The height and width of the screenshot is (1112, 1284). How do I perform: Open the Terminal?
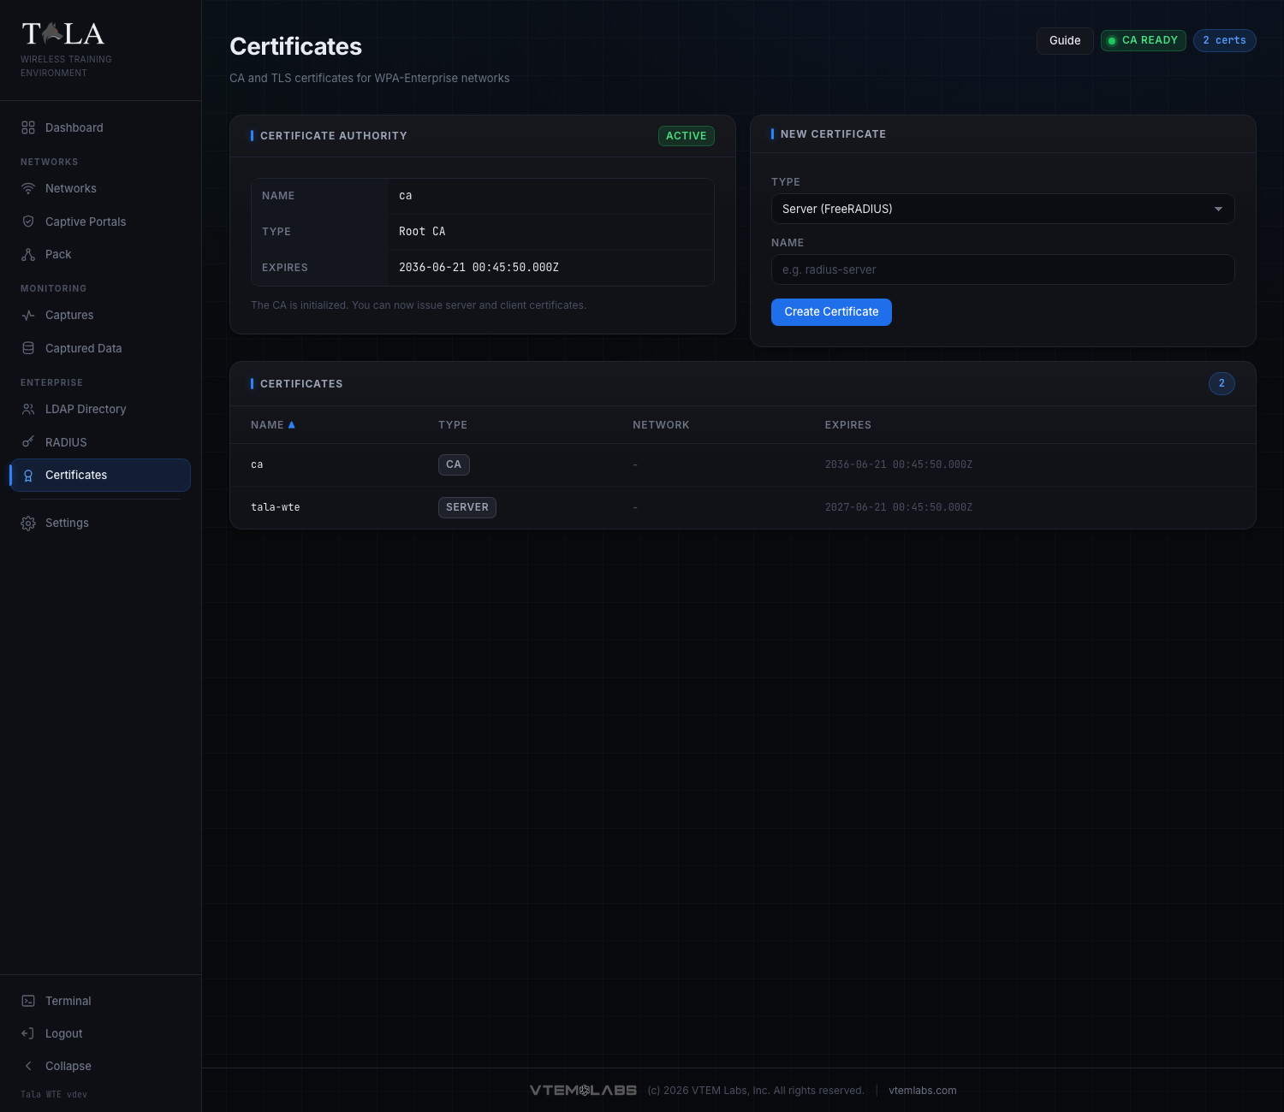pos(100,1001)
